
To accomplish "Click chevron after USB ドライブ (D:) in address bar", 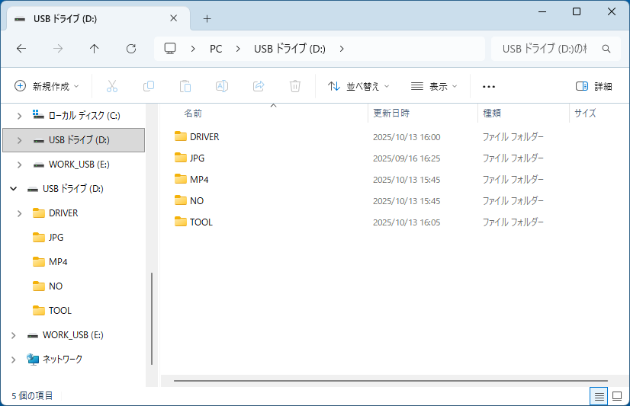I will coord(342,49).
